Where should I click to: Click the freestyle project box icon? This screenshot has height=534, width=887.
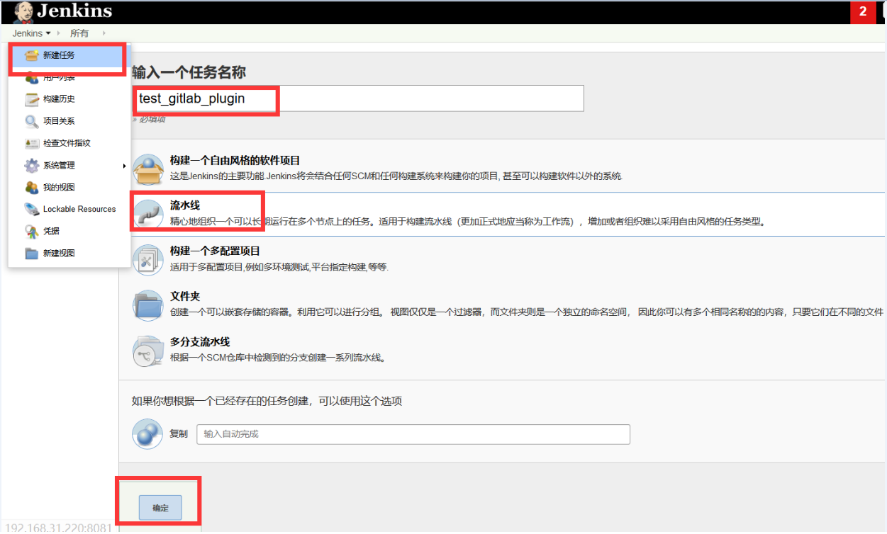pyautogui.click(x=147, y=169)
